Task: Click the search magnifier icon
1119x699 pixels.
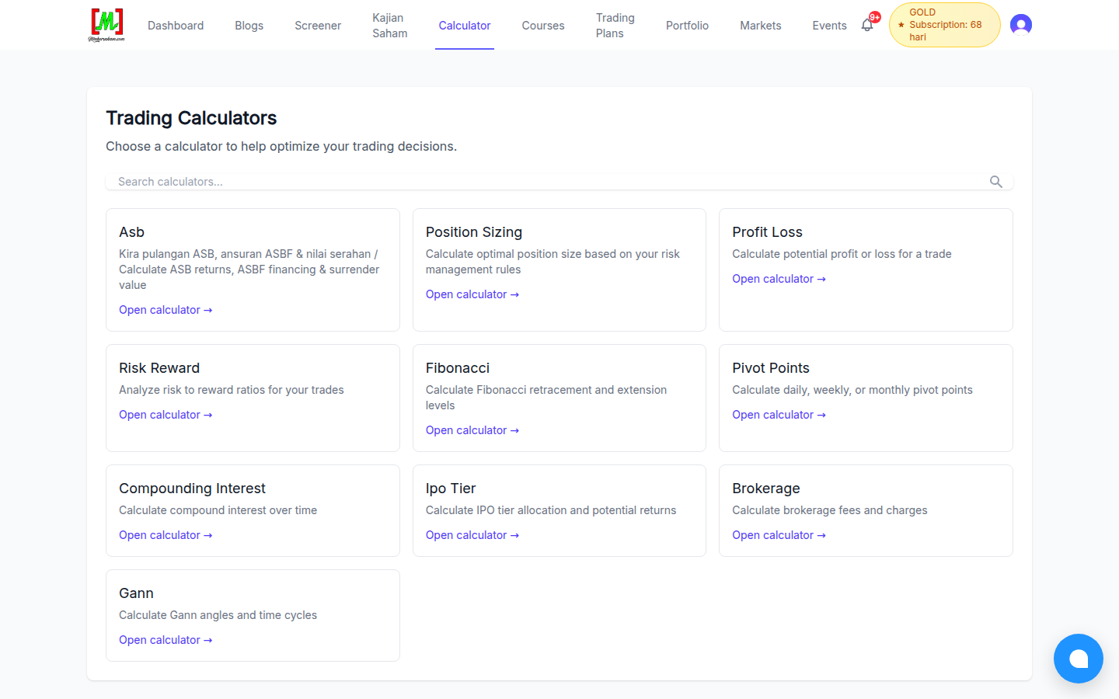Action: coord(996,182)
